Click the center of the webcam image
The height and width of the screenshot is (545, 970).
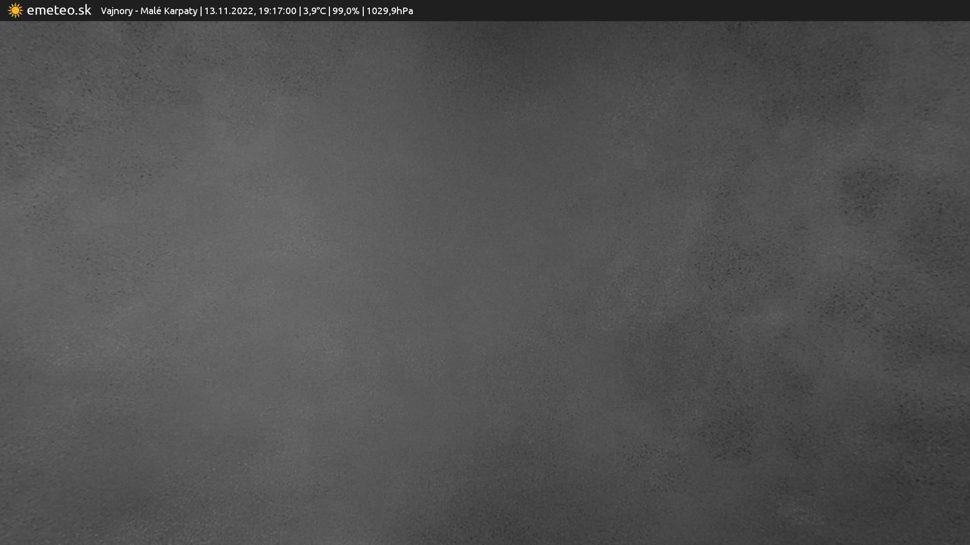(x=485, y=283)
